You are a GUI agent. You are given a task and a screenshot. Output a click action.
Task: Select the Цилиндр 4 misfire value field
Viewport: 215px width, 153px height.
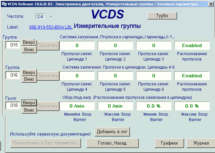coord(77,76)
